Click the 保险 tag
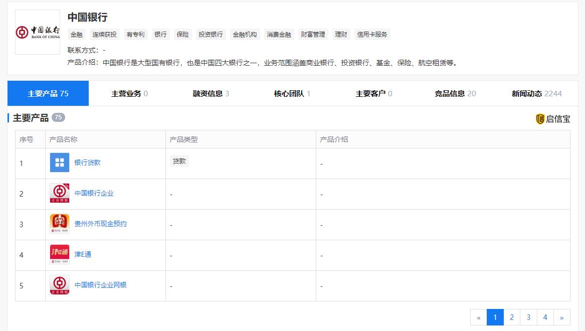 (x=182, y=34)
